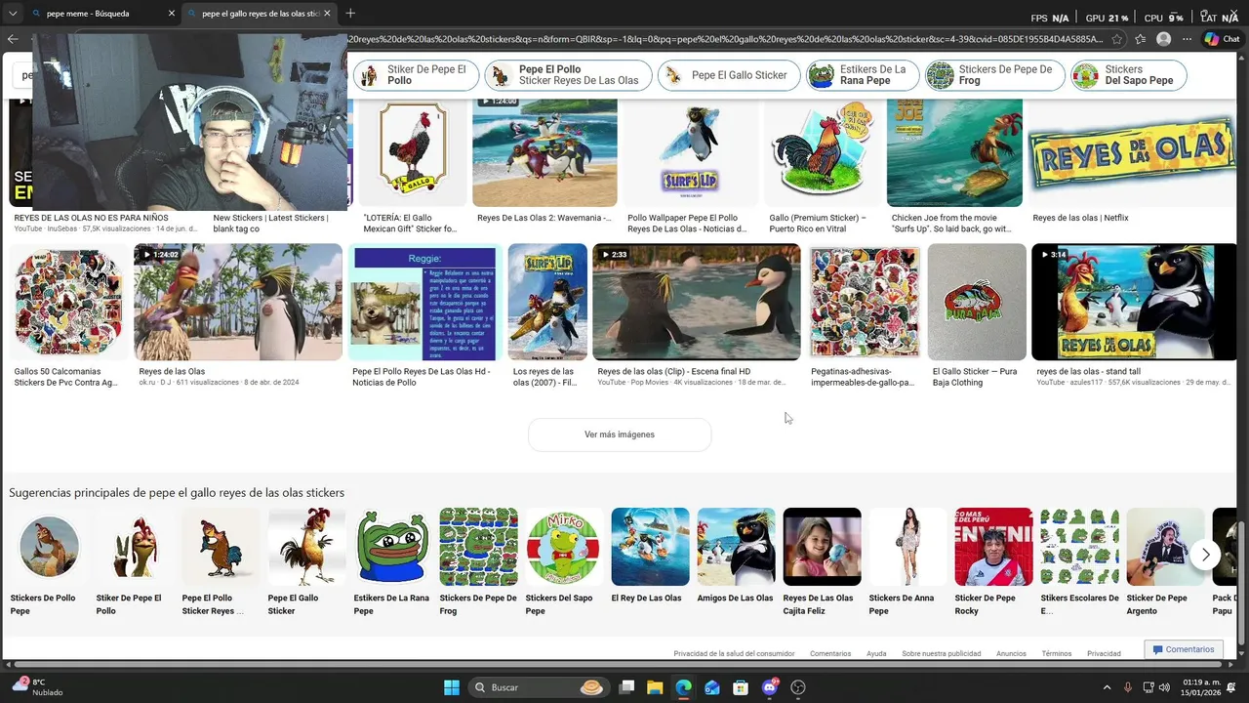Image resolution: width=1249 pixels, height=703 pixels.
Task: Select the 'Estikers De La Rana Pepe' chip
Action: 863,75
